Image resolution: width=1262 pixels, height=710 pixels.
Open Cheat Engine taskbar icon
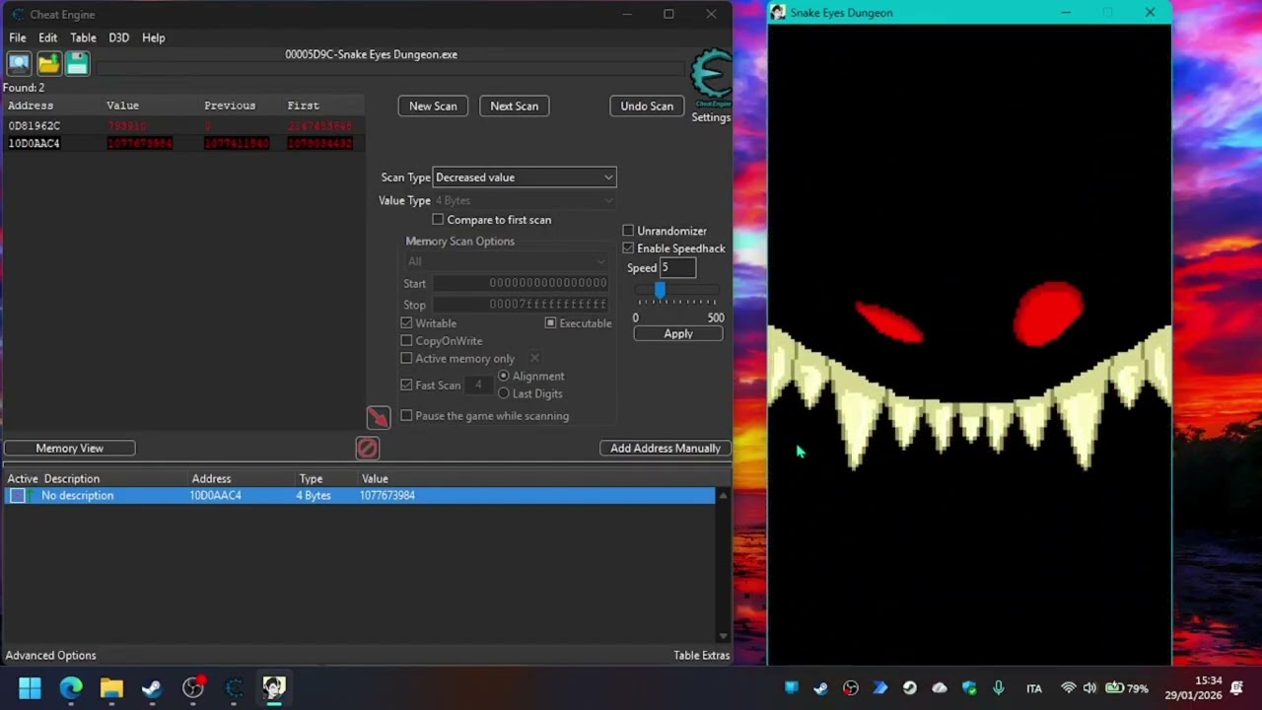pyautogui.click(x=234, y=687)
